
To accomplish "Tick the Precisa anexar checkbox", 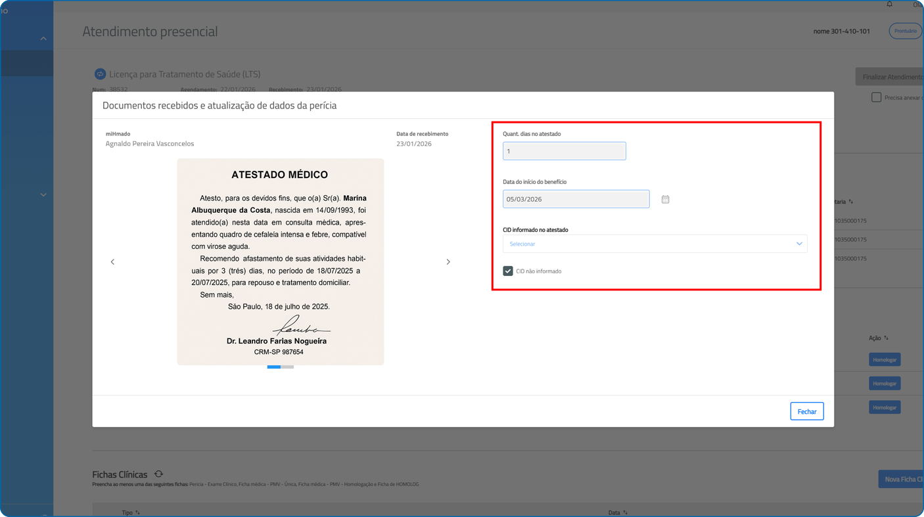I will point(876,97).
